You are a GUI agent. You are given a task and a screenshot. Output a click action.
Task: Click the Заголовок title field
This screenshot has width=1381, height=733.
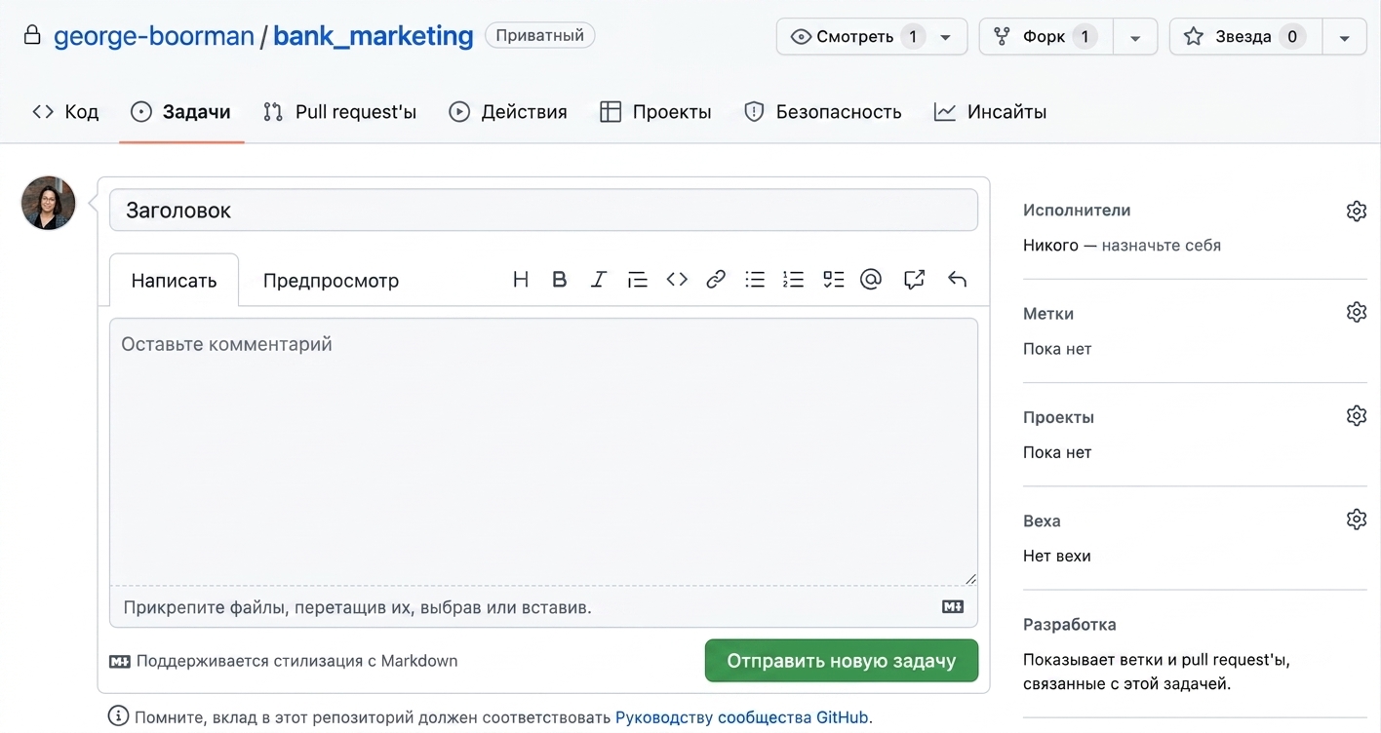pyautogui.click(x=543, y=210)
